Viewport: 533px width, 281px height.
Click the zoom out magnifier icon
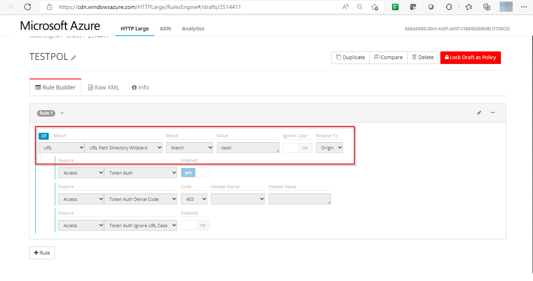point(360,7)
